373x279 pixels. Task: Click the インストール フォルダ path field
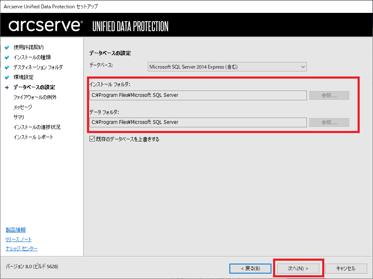click(x=198, y=95)
